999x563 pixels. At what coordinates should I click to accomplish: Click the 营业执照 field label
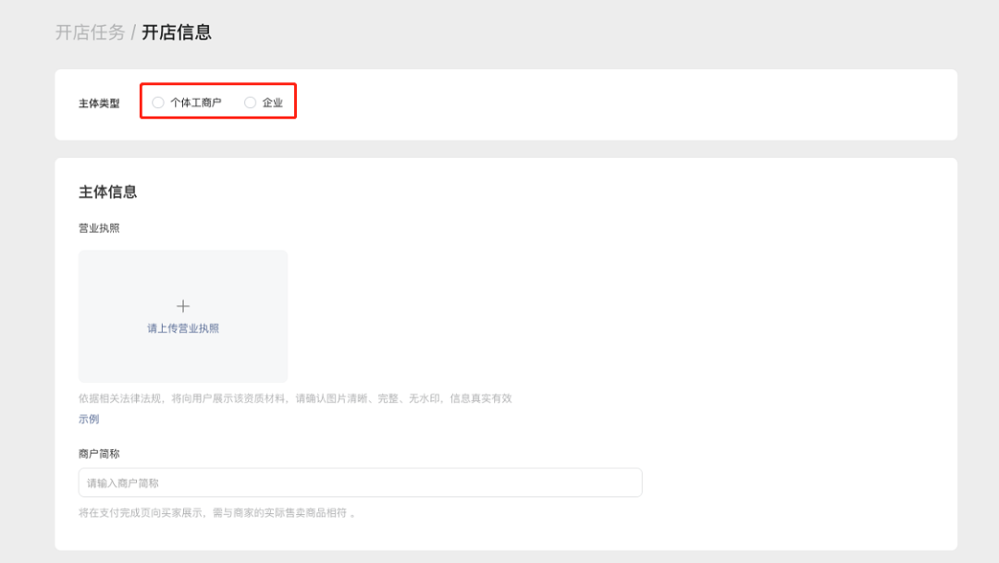pyautogui.click(x=99, y=227)
